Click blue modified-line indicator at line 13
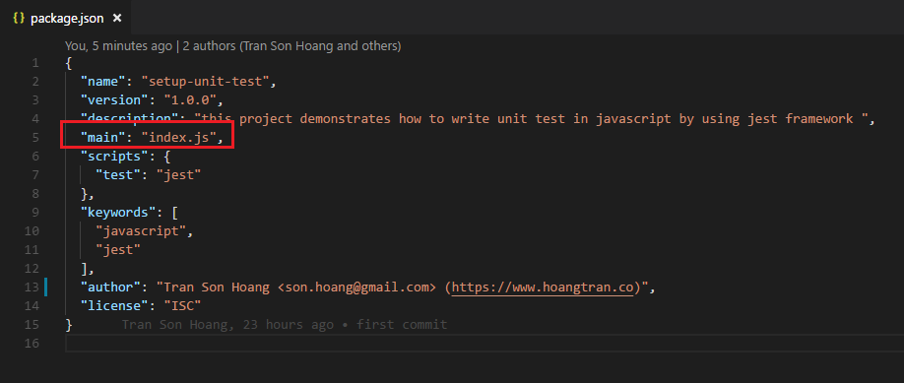 pyautogui.click(x=45, y=287)
